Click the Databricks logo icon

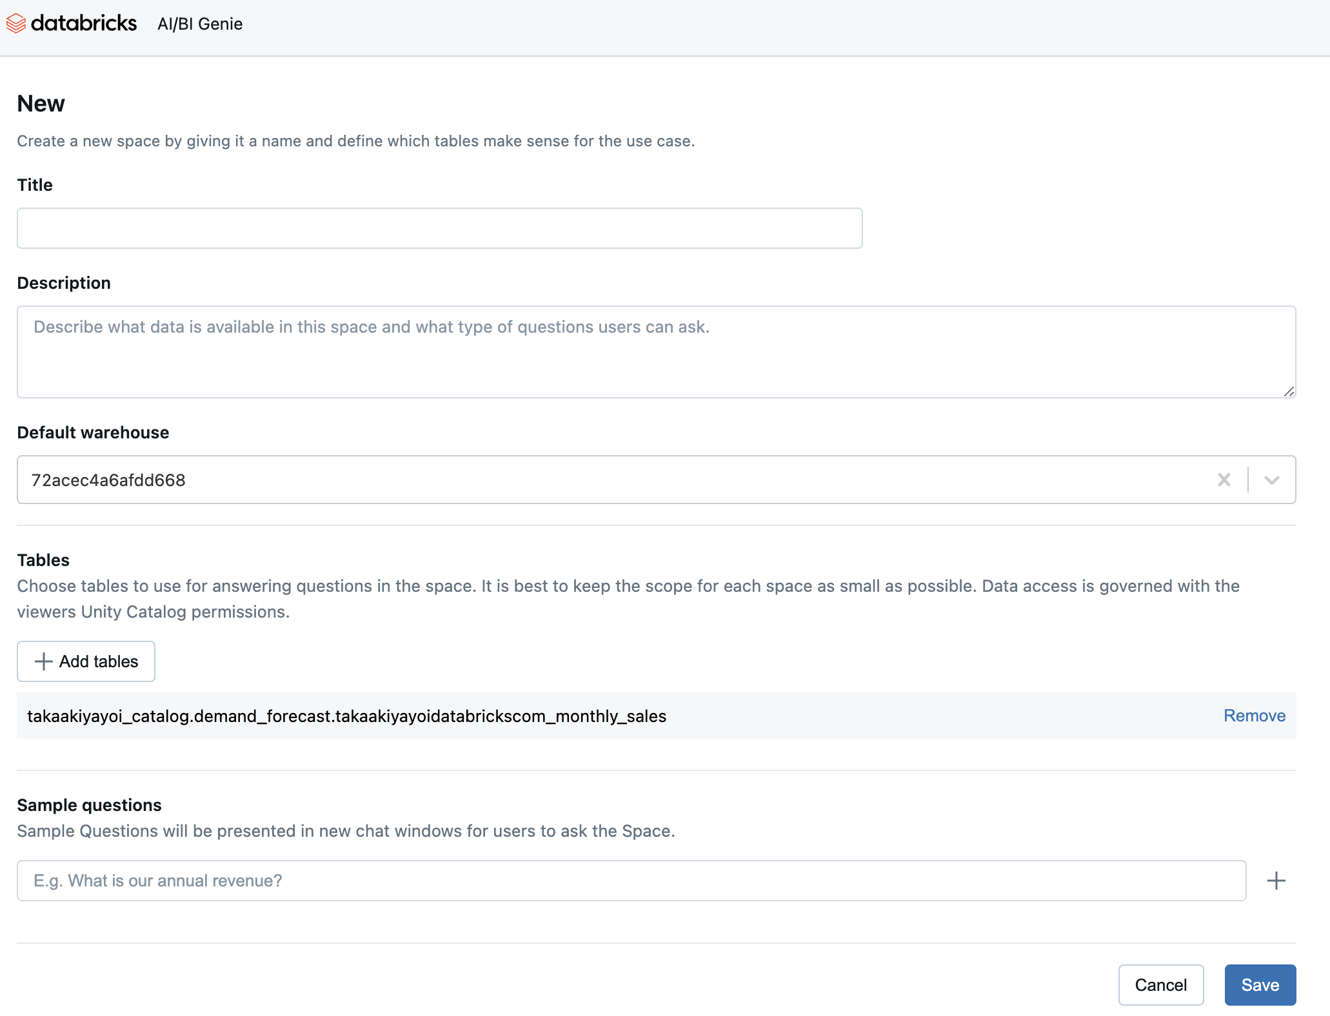pos(17,23)
